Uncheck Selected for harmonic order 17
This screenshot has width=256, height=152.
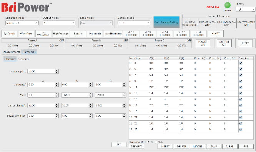click(241, 105)
